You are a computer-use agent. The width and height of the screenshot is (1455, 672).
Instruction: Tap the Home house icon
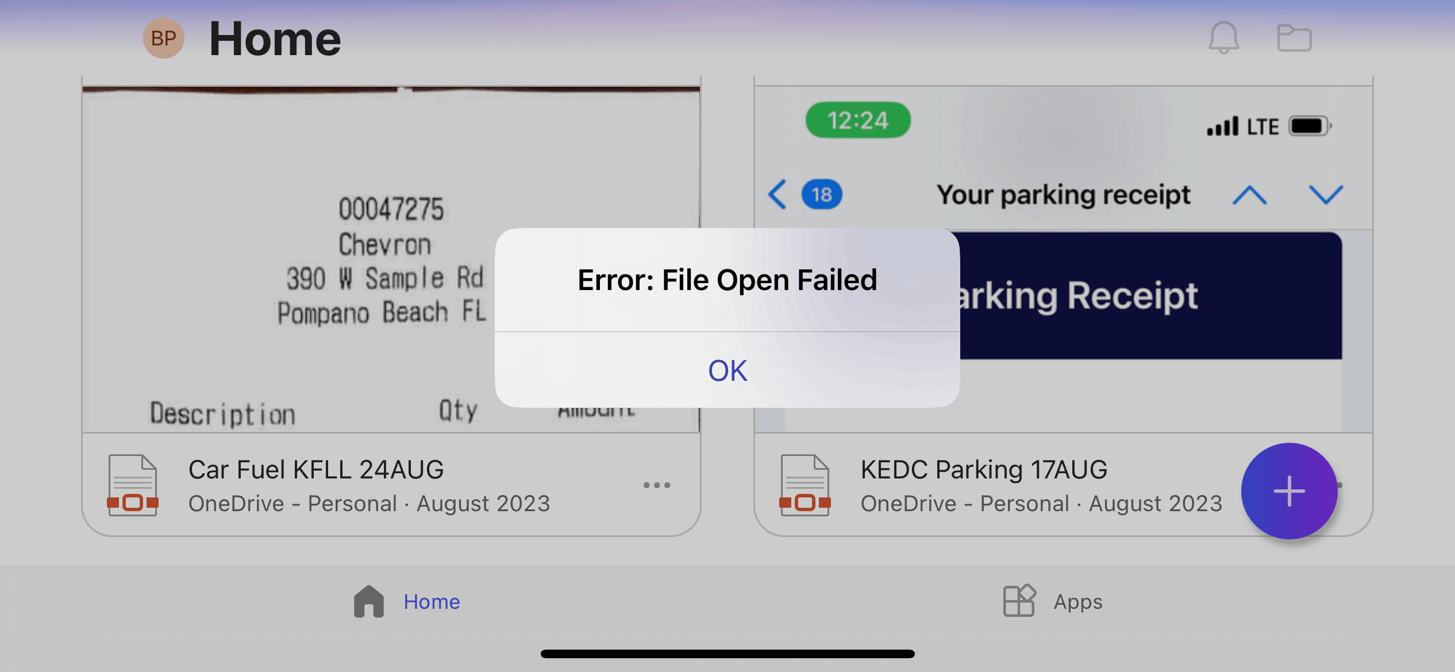coord(369,601)
